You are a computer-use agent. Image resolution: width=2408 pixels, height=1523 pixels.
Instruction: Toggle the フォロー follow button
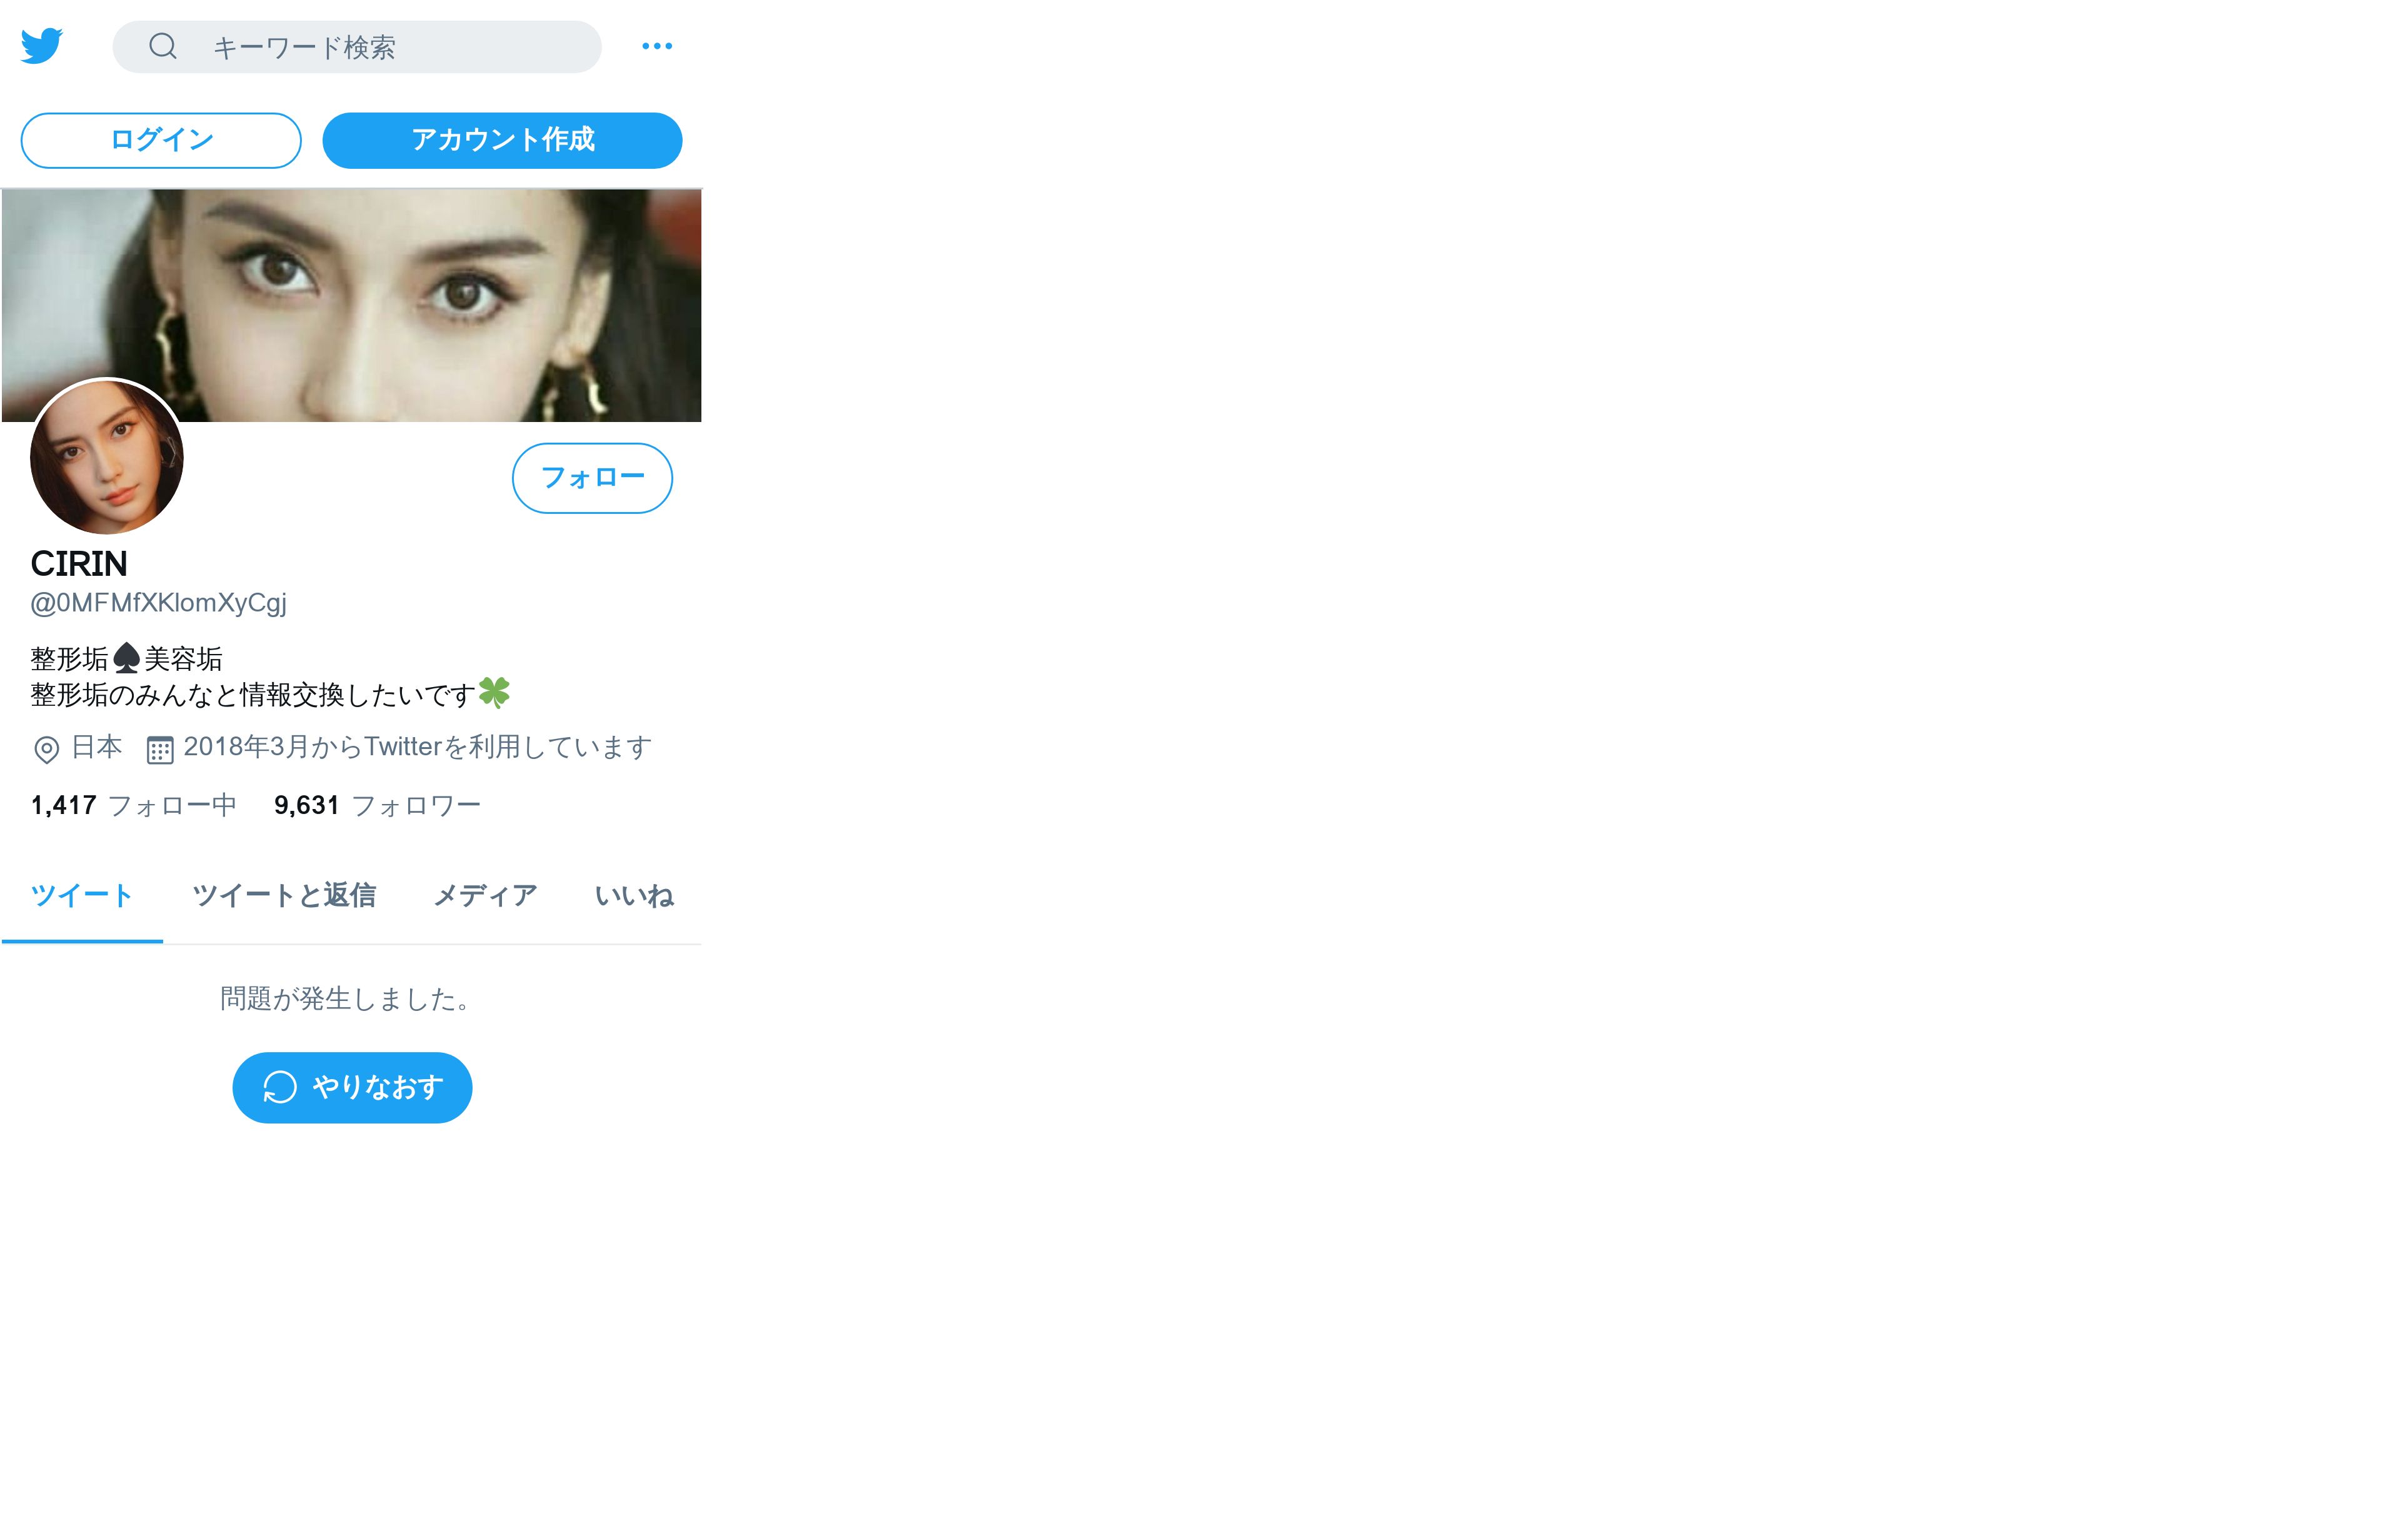592,478
